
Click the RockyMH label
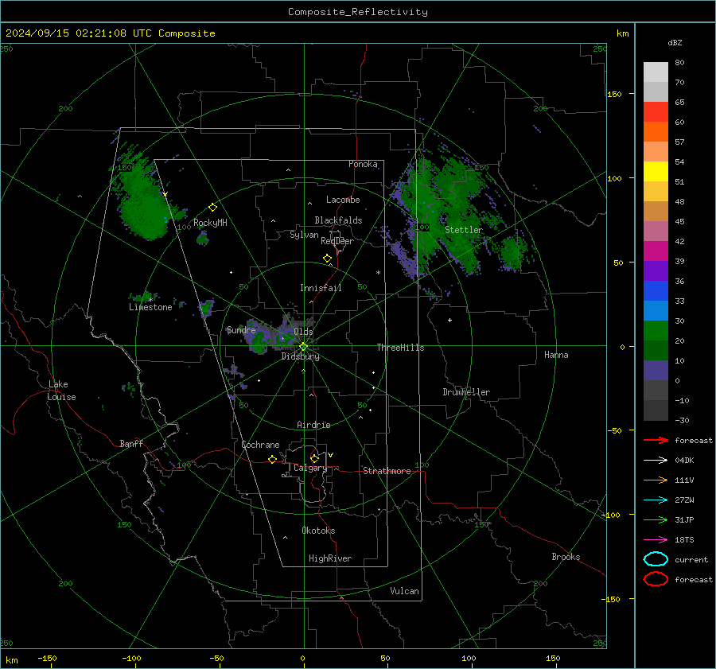point(210,223)
